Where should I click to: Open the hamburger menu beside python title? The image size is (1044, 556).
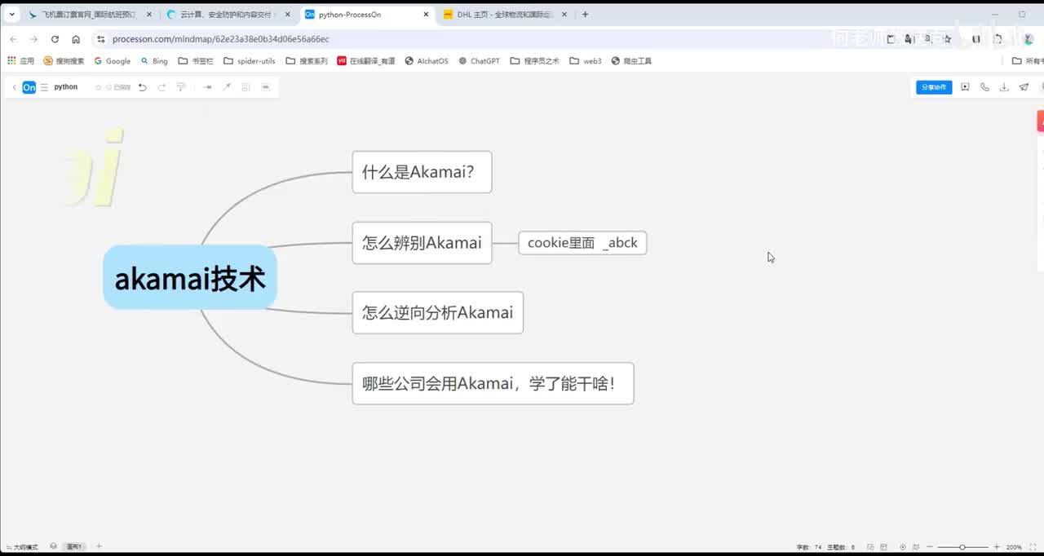coord(44,87)
